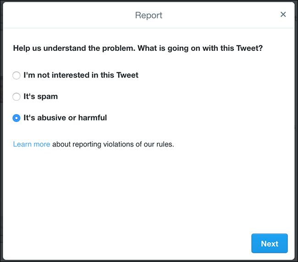Image resolution: width=298 pixels, height=262 pixels.
Task: Close the Report dialog with the X
Action: [x=283, y=15]
